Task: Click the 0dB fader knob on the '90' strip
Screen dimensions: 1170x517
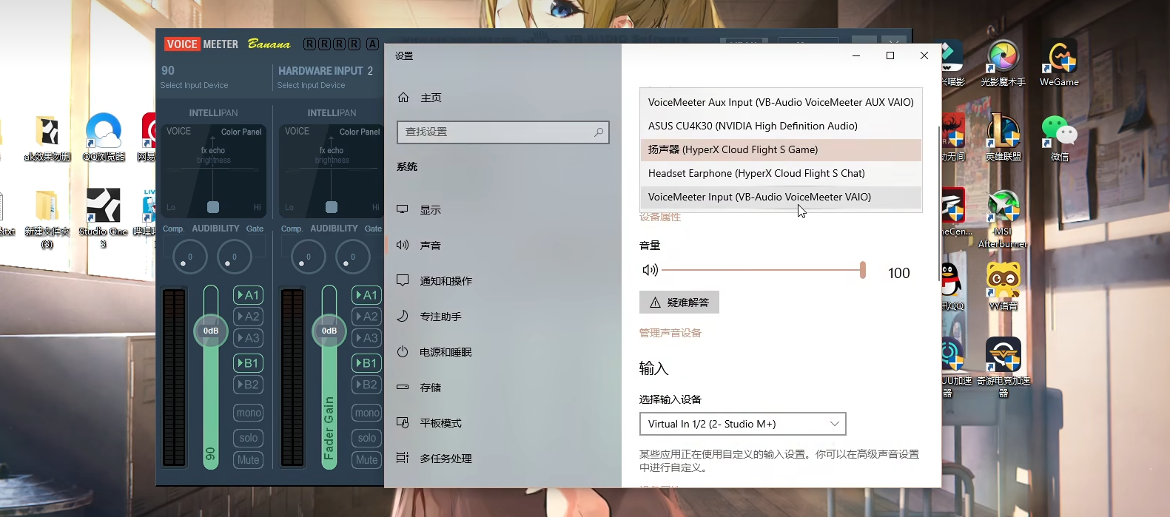Action: point(211,331)
